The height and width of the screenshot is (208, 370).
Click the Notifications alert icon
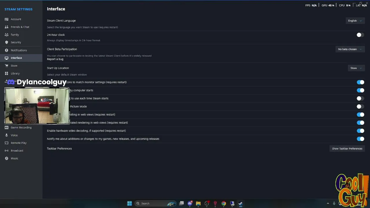tap(6, 50)
